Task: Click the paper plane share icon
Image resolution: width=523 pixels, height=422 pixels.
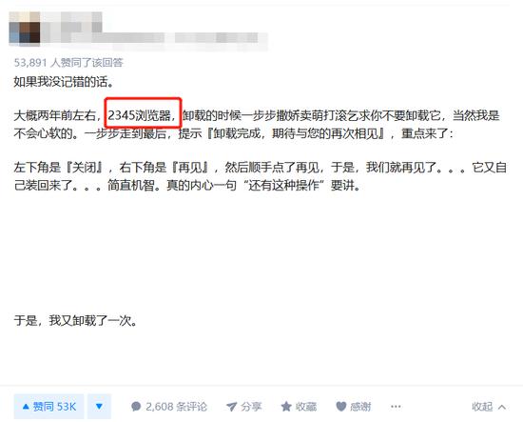Action: (x=231, y=407)
